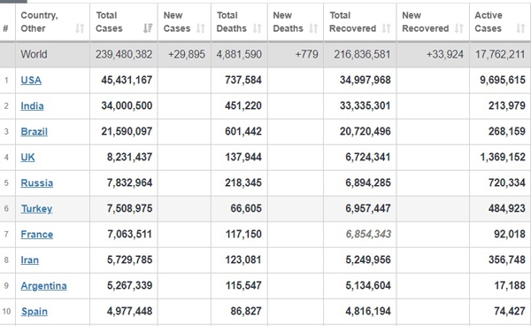
Task: Sort by Country, Other column arrows
Action: pos(80,28)
